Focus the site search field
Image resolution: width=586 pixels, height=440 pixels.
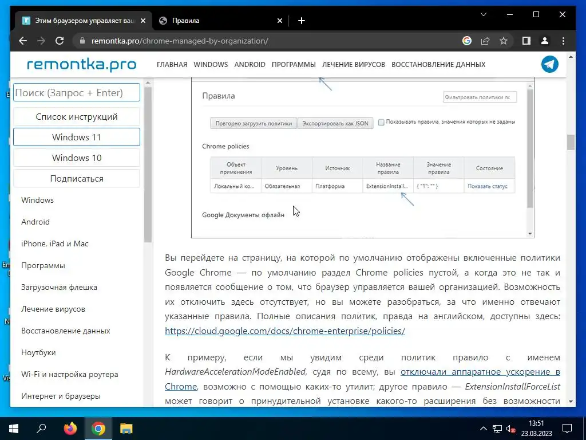pyautogui.click(x=77, y=92)
